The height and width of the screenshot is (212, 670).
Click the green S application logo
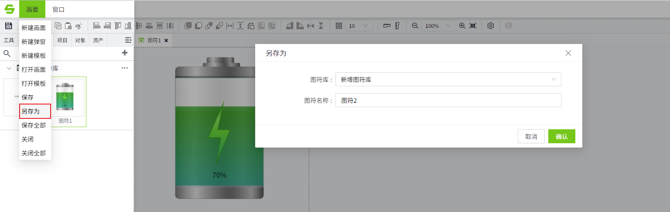pyautogui.click(x=10, y=9)
